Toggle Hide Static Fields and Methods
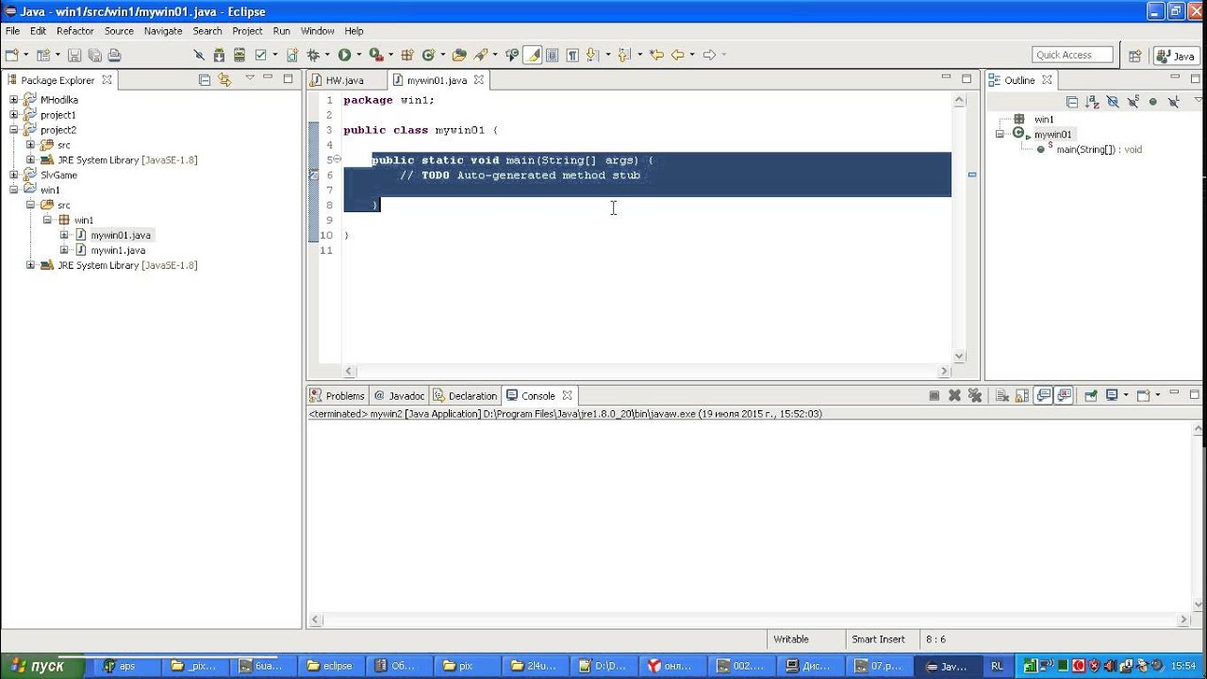Image resolution: width=1207 pixels, height=679 pixels. [1133, 101]
